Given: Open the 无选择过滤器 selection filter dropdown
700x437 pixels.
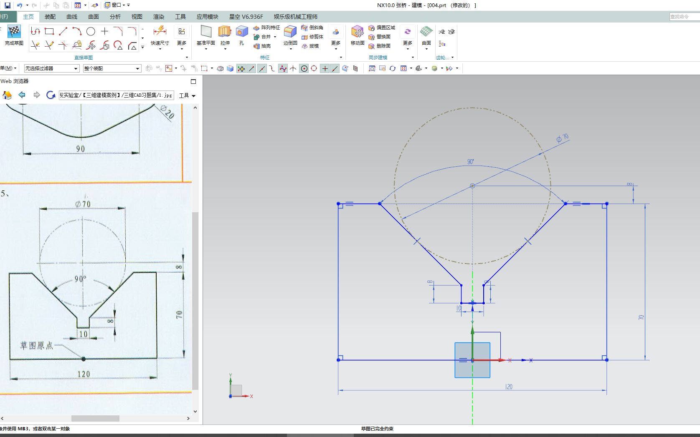Looking at the screenshot, I should coord(76,68).
